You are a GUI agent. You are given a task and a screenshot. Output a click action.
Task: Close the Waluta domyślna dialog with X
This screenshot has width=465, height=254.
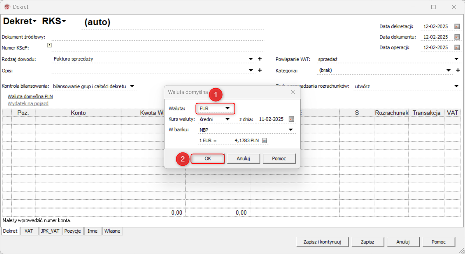click(293, 92)
